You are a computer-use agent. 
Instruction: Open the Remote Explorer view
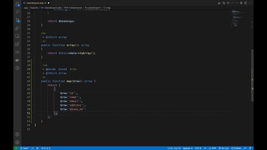[18, 36]
